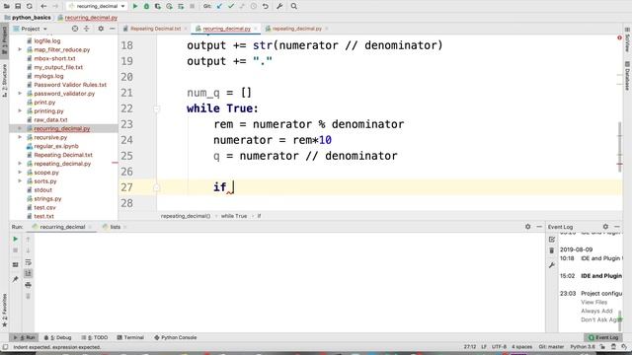This screenshot has height=355, width=632.
Task: Toggle tool window bars at bottom-left corner
Action: [5, 346]
